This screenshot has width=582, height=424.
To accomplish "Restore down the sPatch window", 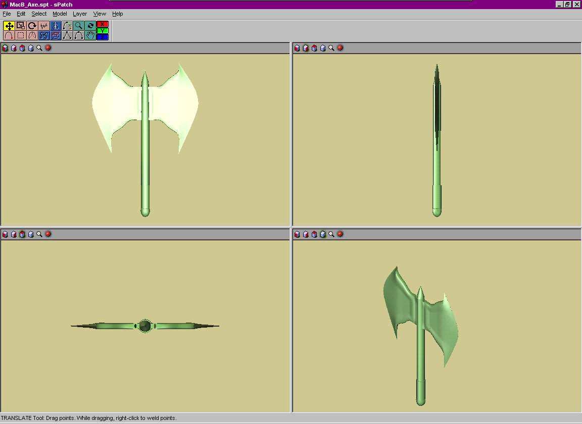I will click(567, 5).
